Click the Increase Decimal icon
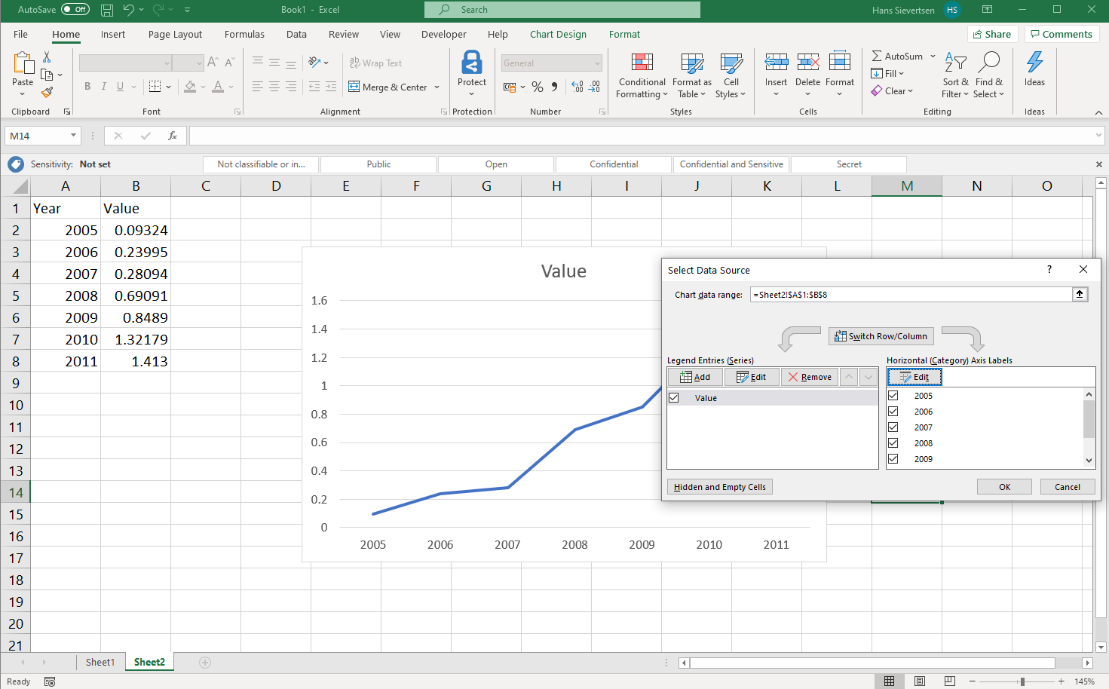Screen dimensions: 1109x689 click(x=577, y=87)
